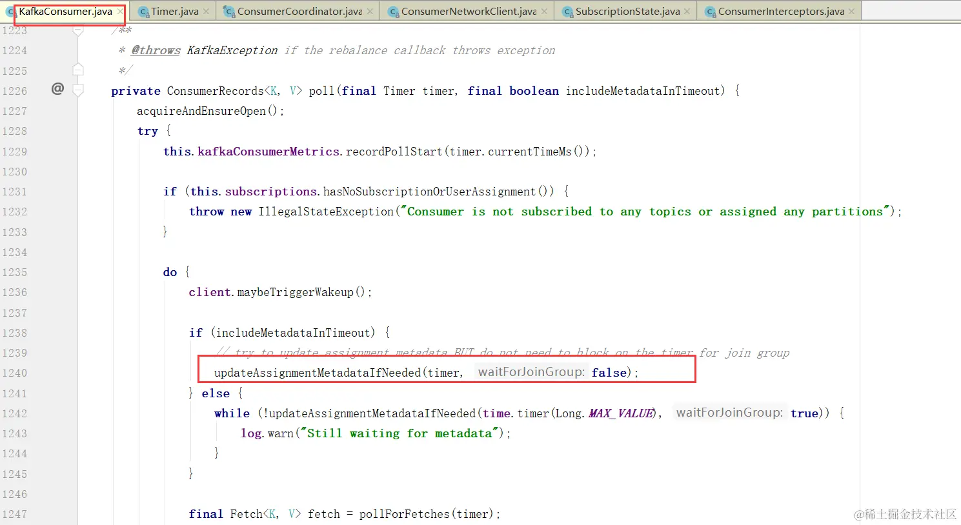Switch to ConsumerCoordinator.java tab

[x=299, y=12]
